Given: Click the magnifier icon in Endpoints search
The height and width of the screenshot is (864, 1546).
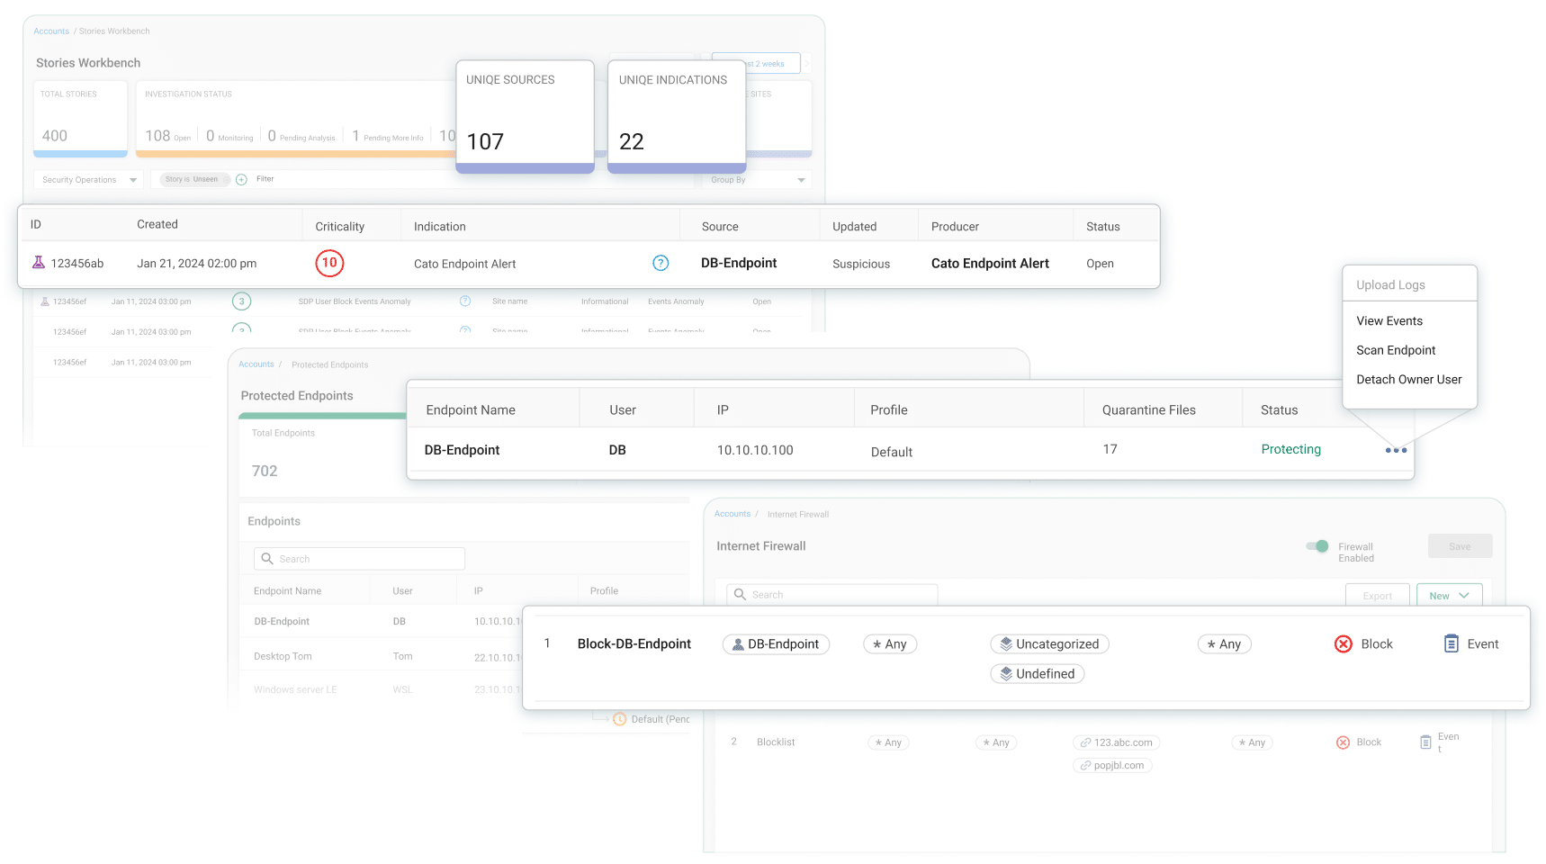Looking at the screenshot, I should click(267, 559).
